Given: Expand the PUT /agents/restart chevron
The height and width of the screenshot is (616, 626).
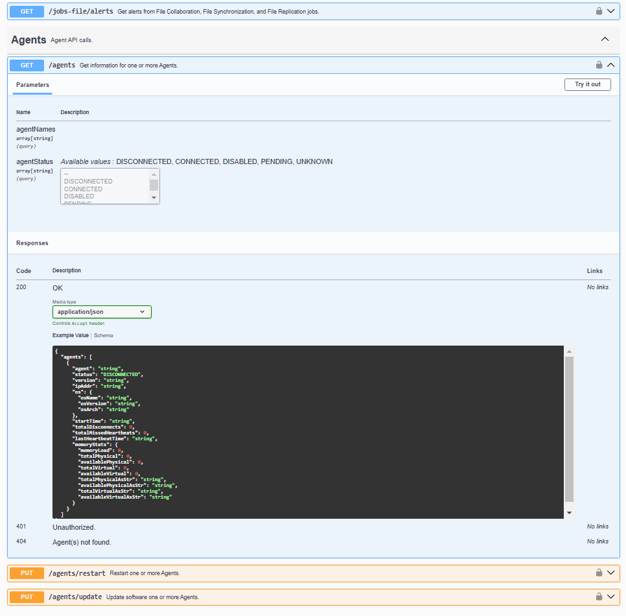Looking at the screenshot, I should click(610, 573).
